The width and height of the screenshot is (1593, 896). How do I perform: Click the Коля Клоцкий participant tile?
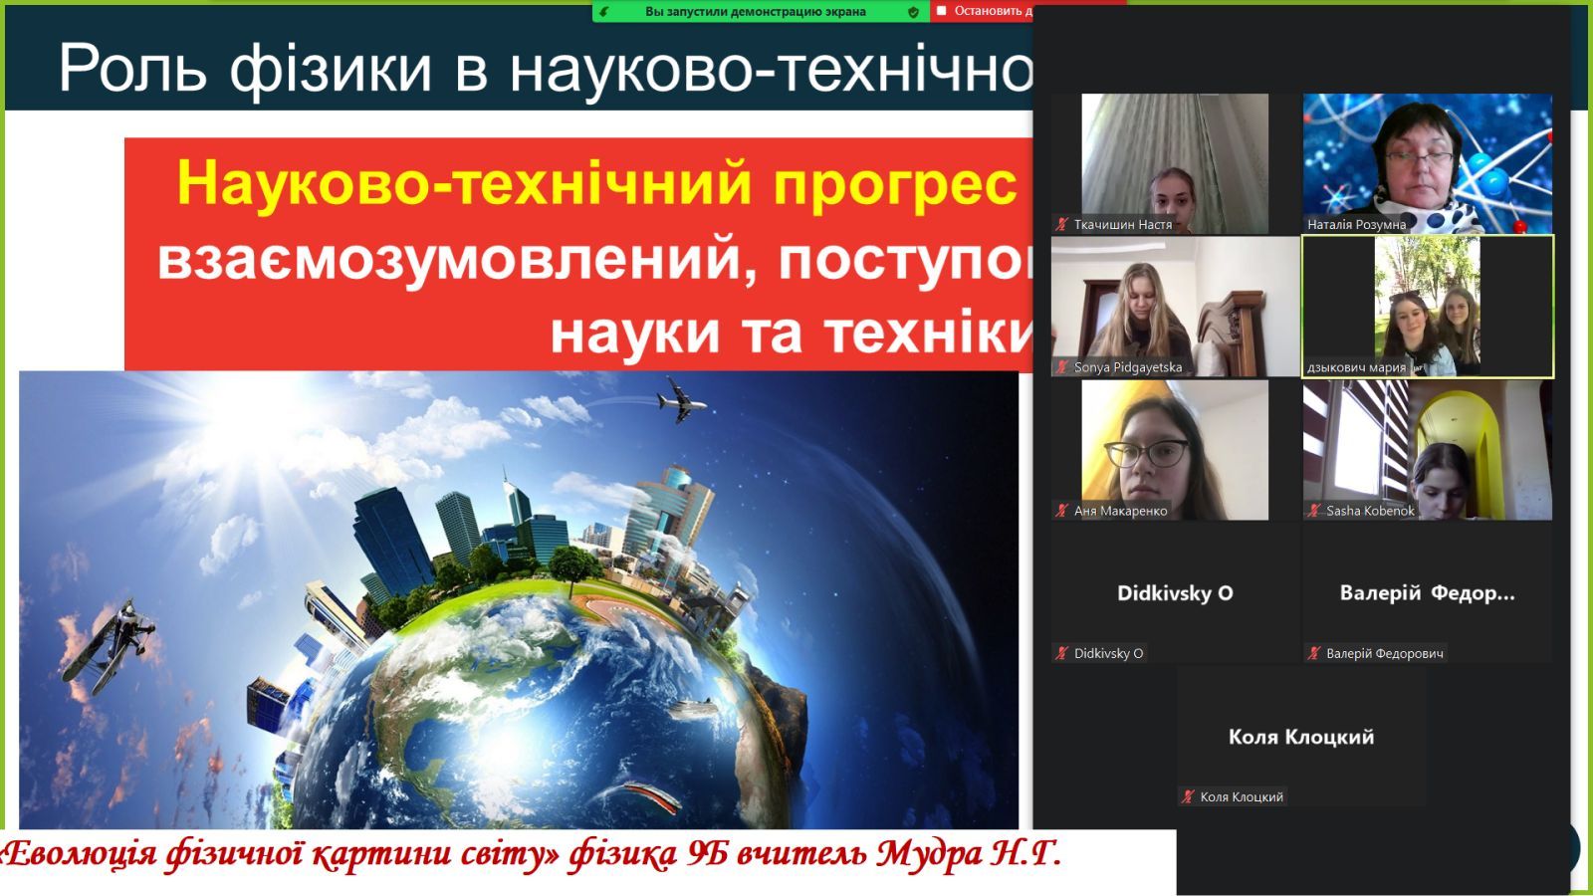coord(1300,735)
